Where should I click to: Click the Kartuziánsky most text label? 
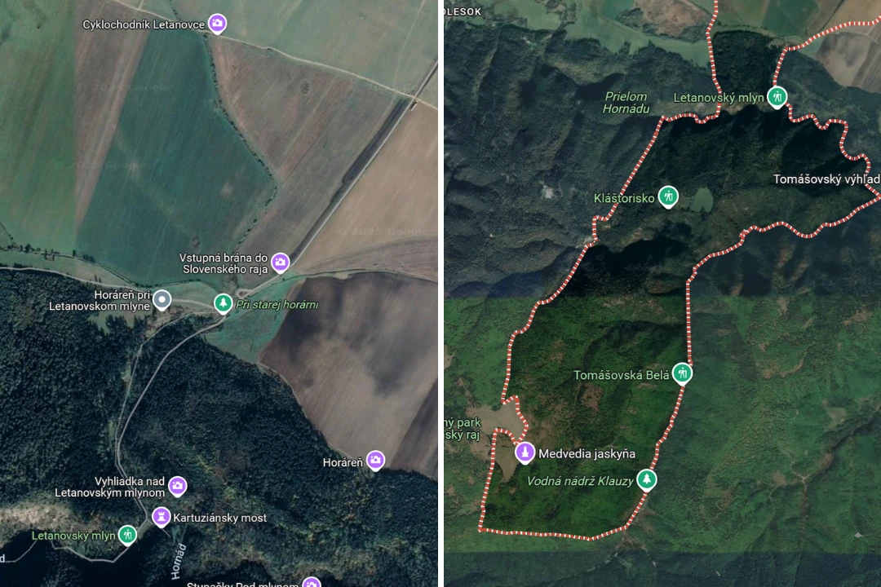pyautogui.click(x=219, y=518)
